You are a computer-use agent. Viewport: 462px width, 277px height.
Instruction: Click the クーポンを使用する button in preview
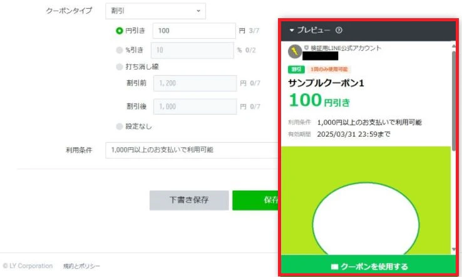click(368, 266)
